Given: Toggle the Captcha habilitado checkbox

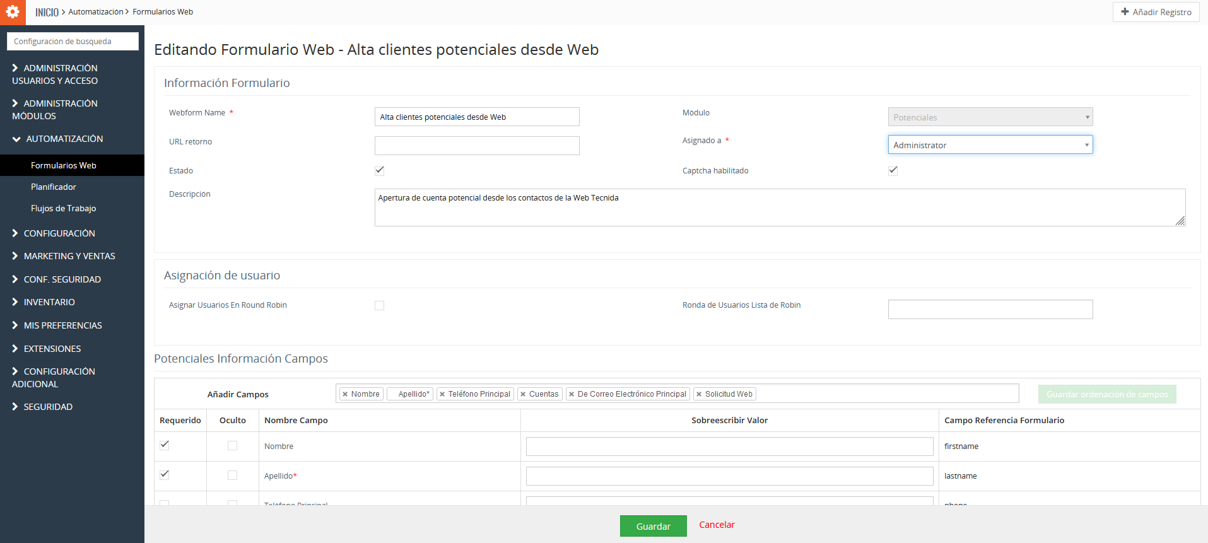Looking at the screenshot, I should [893, 170].
